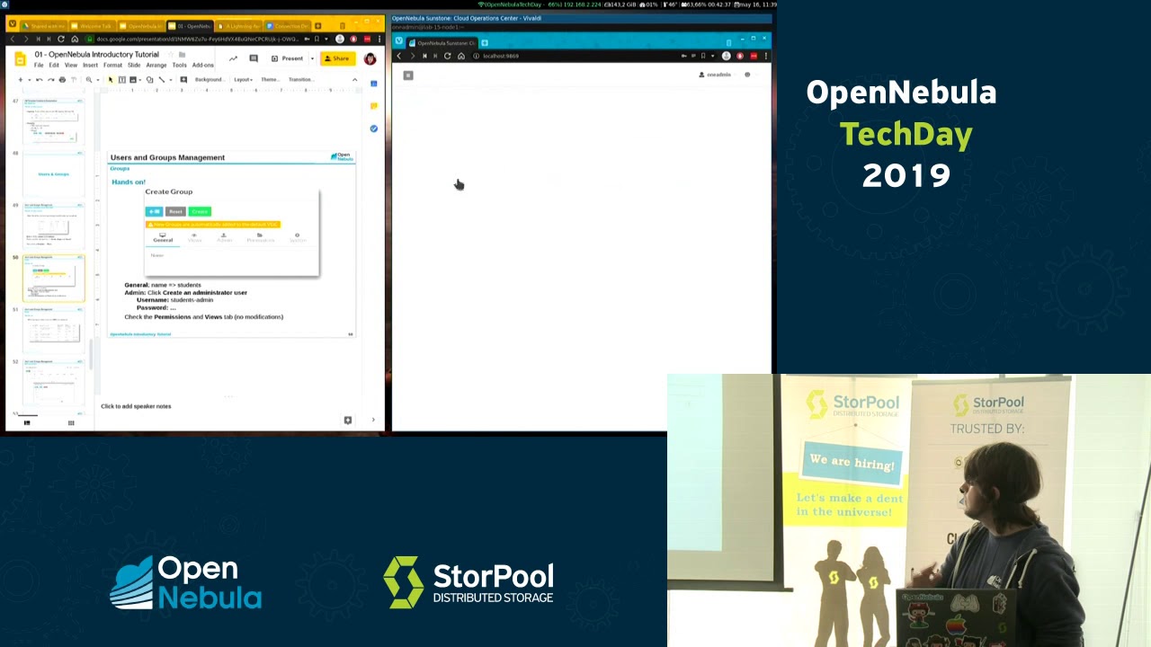
Task: Click the Print icon in Slides toolbar
Action: click(x=62, y=80)
